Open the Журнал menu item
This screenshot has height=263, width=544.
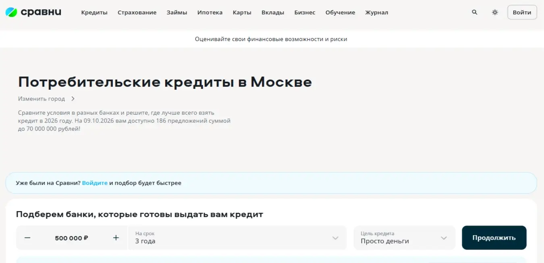pyautogui.click(x=377, y=12)
